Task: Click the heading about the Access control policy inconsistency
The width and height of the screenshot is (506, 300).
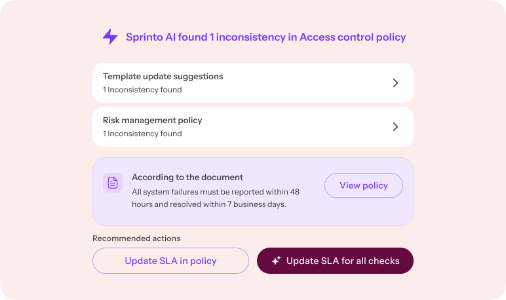Action: click(x=265, y=37)
